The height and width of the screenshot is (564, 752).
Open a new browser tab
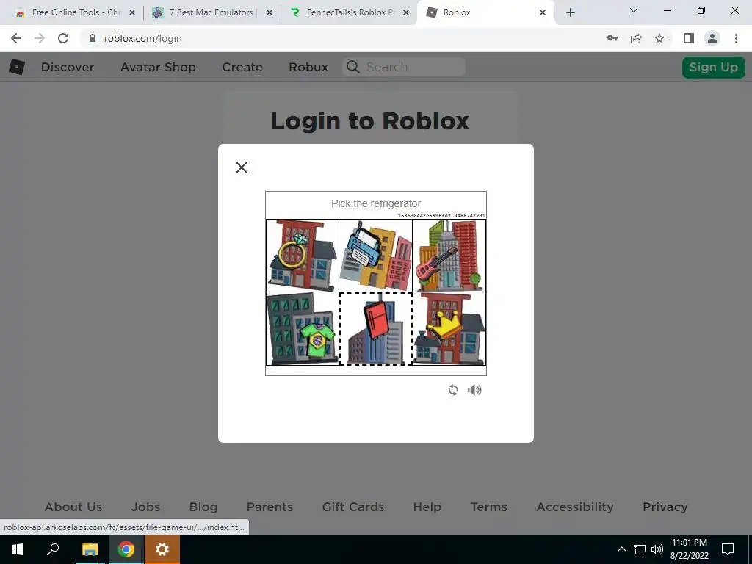point(570,13)
